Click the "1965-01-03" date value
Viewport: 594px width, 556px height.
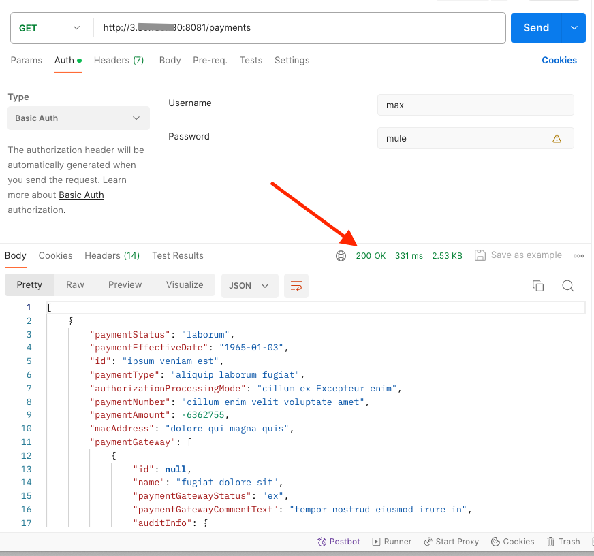[x=251, y=348]
